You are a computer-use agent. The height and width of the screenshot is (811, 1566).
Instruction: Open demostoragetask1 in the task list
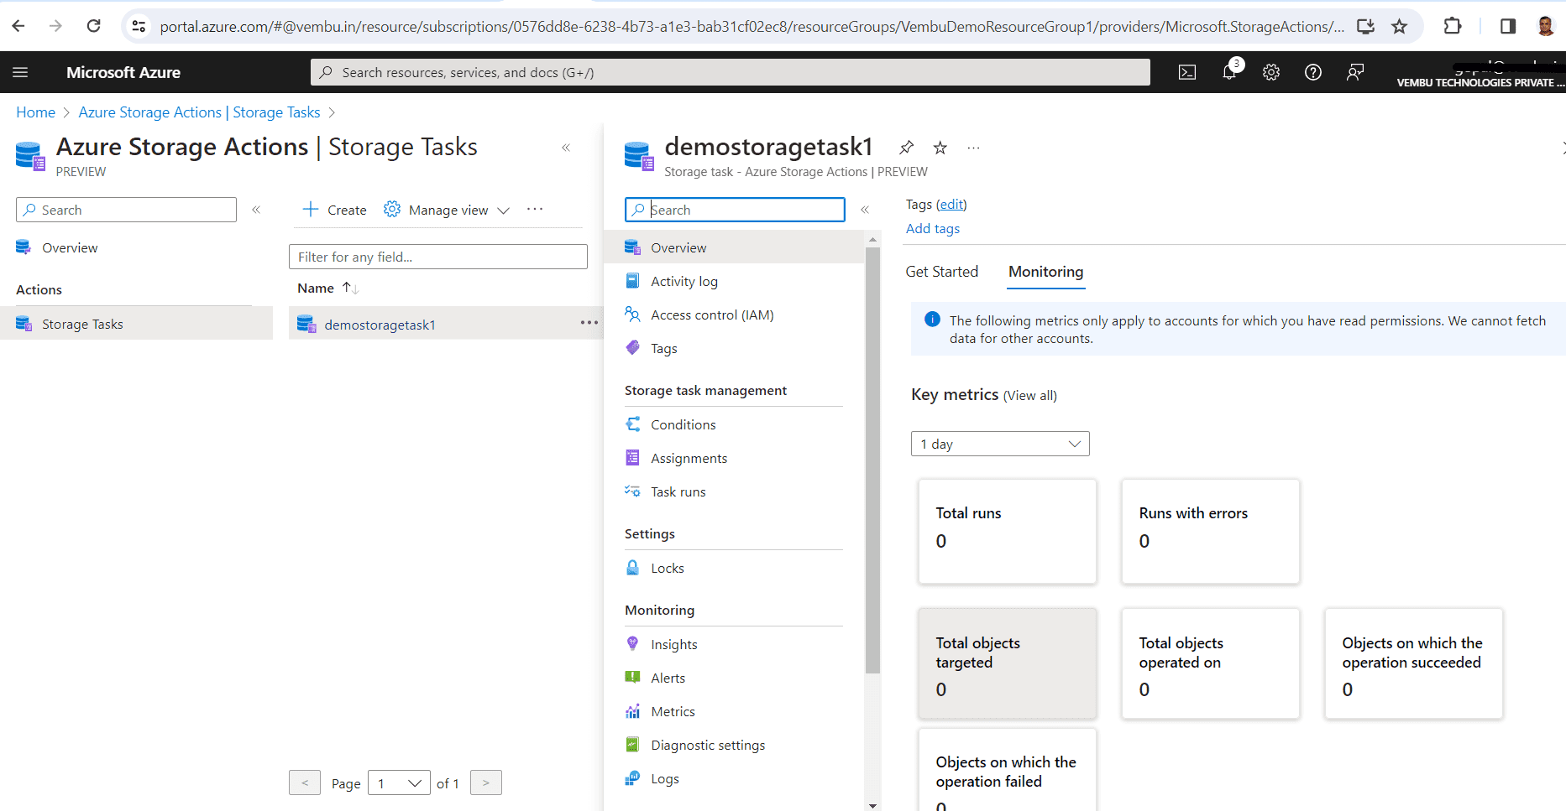tap(380, 325)
